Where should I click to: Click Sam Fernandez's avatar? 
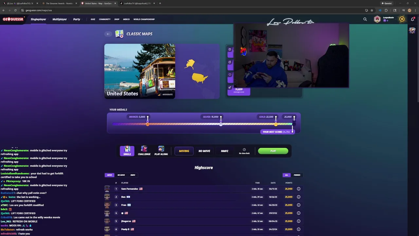107,188
